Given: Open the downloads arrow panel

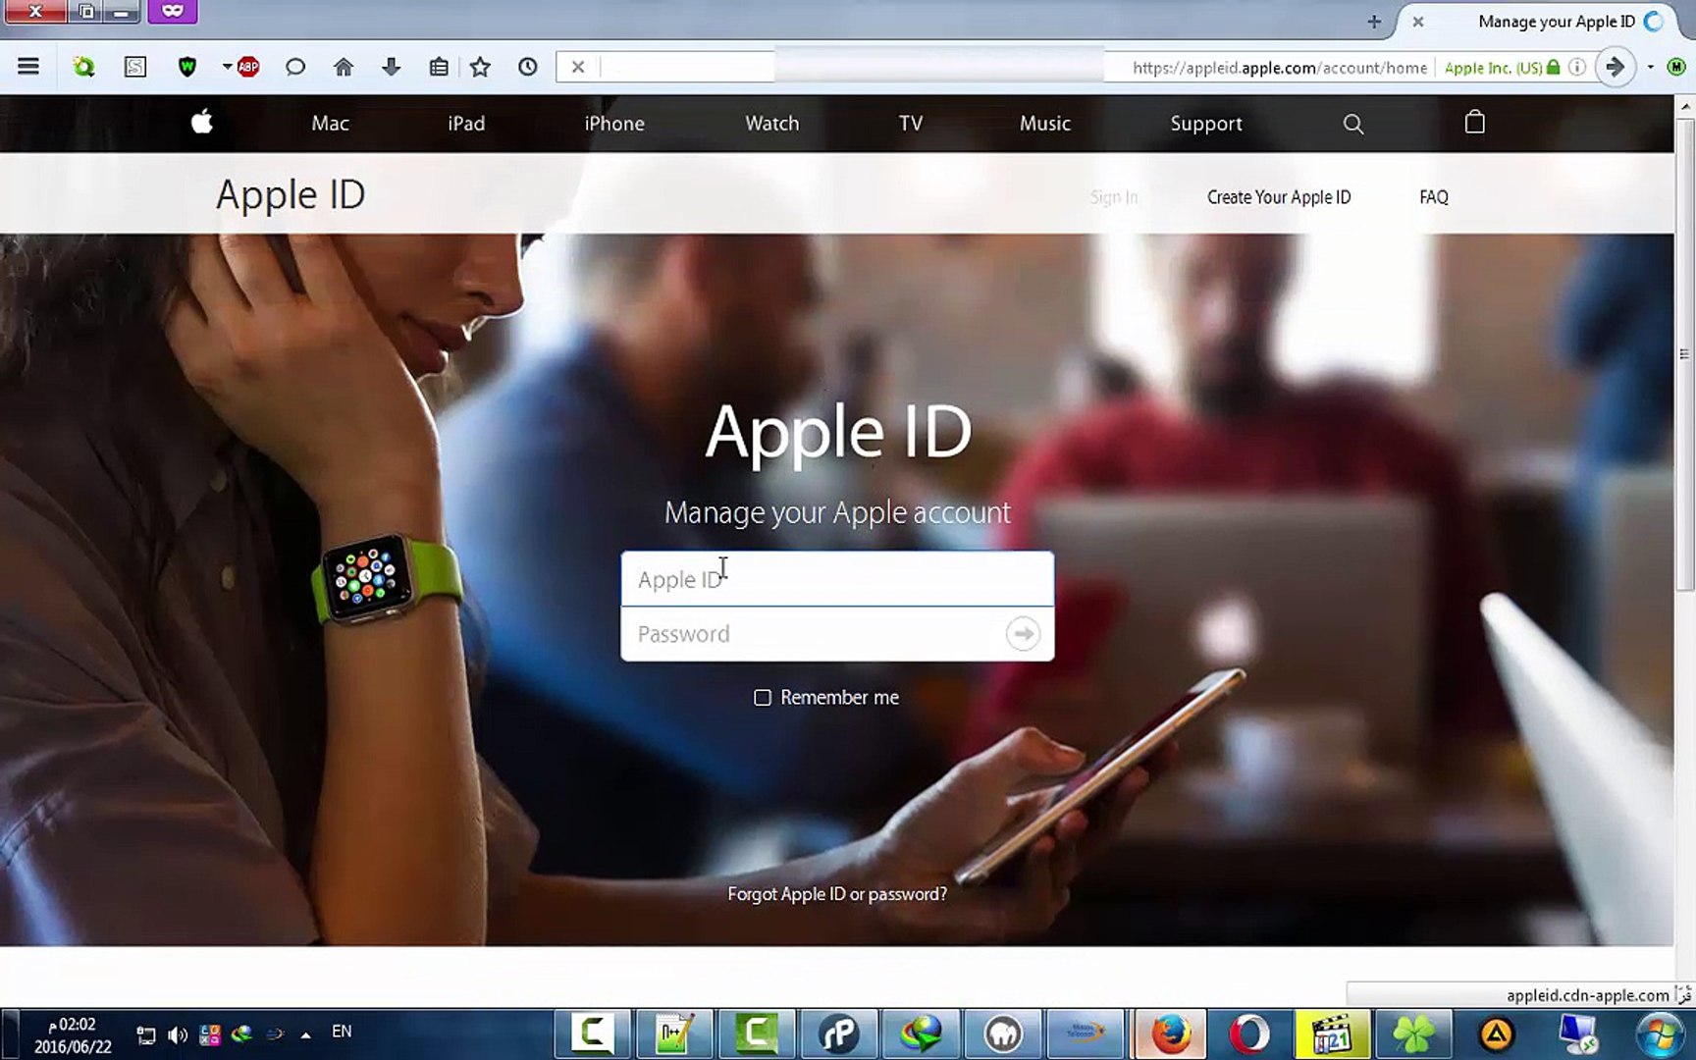Looking at the screenshot, I should click(391, 67).
